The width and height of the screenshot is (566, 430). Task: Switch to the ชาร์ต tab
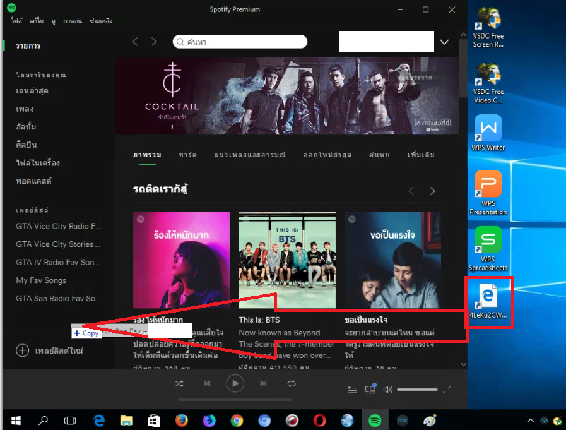coord(187,155)
